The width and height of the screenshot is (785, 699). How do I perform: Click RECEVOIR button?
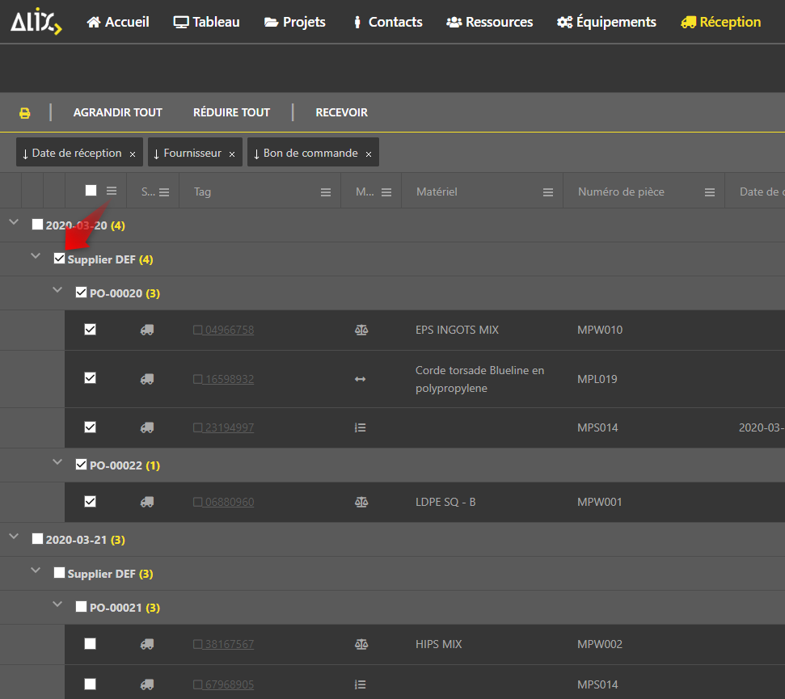342,112
